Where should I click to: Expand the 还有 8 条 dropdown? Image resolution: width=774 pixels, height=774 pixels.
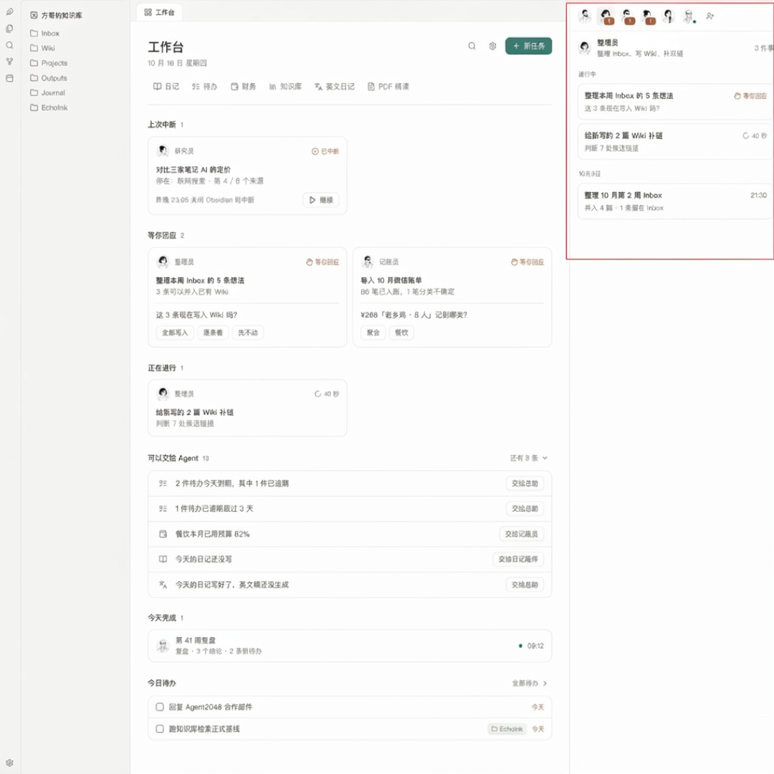[529, 458]
